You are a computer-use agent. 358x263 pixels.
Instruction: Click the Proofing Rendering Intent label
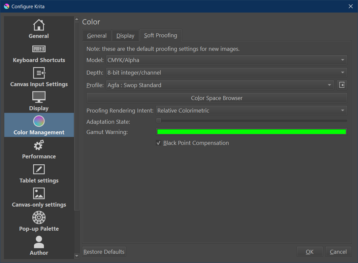pyautogui.click(x=120, y=111)
